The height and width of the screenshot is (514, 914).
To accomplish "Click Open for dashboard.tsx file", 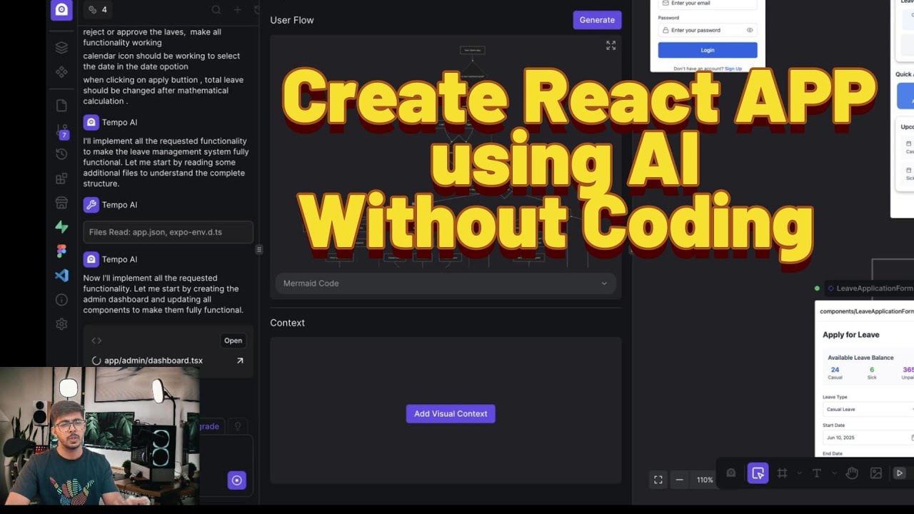I will [x=233, y=341].
